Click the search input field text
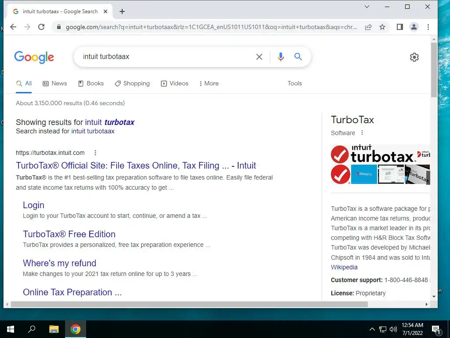This screenshot has height=338, width=450. tap(106, 57)
